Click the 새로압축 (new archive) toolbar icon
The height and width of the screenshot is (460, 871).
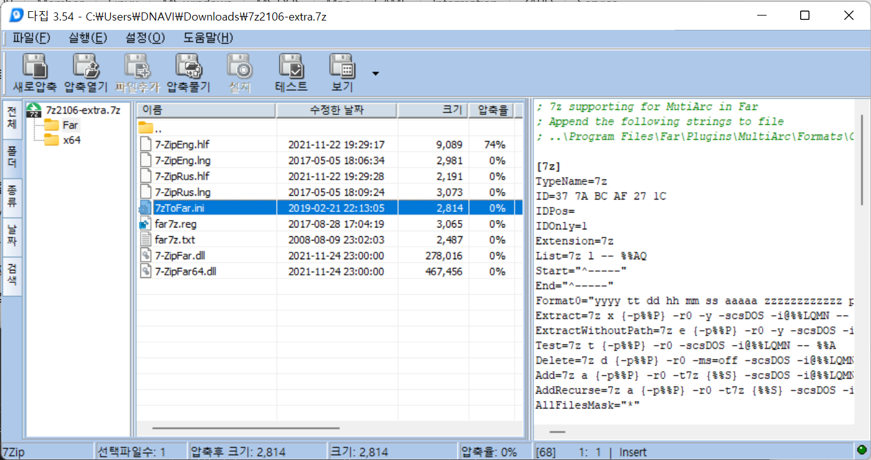click(35, 72)
